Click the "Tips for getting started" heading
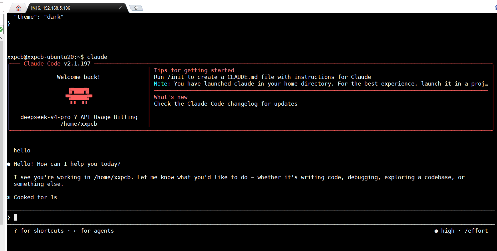Image resolution: width=497 pixels, height=251 pixels. pyautogui.click(x=194, y=70)
